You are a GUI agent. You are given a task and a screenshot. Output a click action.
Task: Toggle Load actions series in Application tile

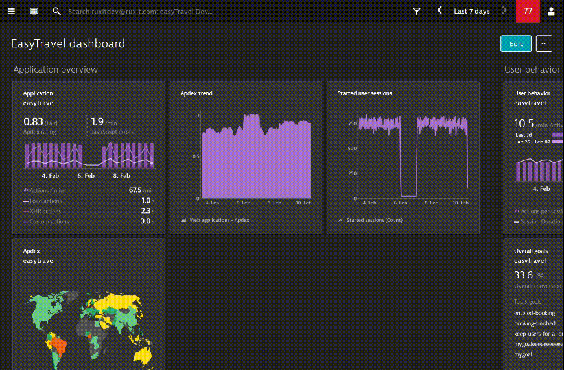pyautogui.click(x=45, y=201)
